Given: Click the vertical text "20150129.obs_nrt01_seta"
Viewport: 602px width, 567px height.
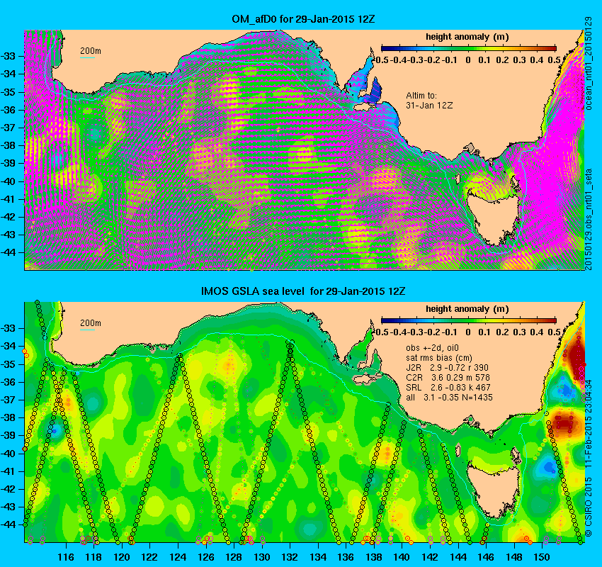Looking at the screenshot, I should coord(589,220).
